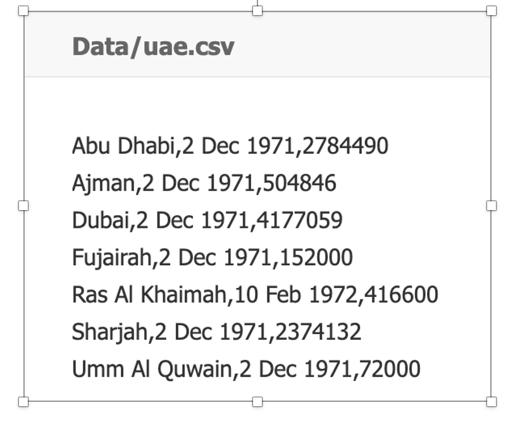Click the Sharjah row of data
This screenshot has width=520, height=424.
[216, 332]
